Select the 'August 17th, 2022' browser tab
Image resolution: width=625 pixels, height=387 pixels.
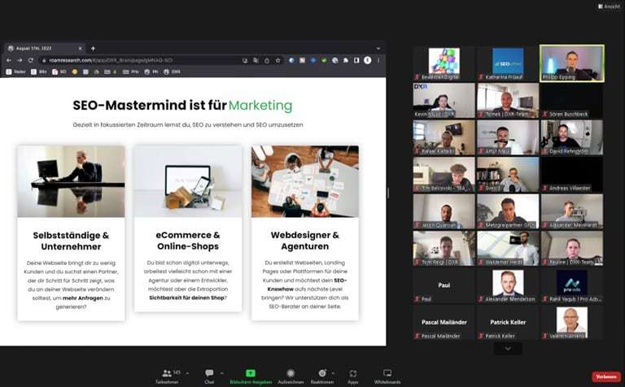click(x=44, y=49)
